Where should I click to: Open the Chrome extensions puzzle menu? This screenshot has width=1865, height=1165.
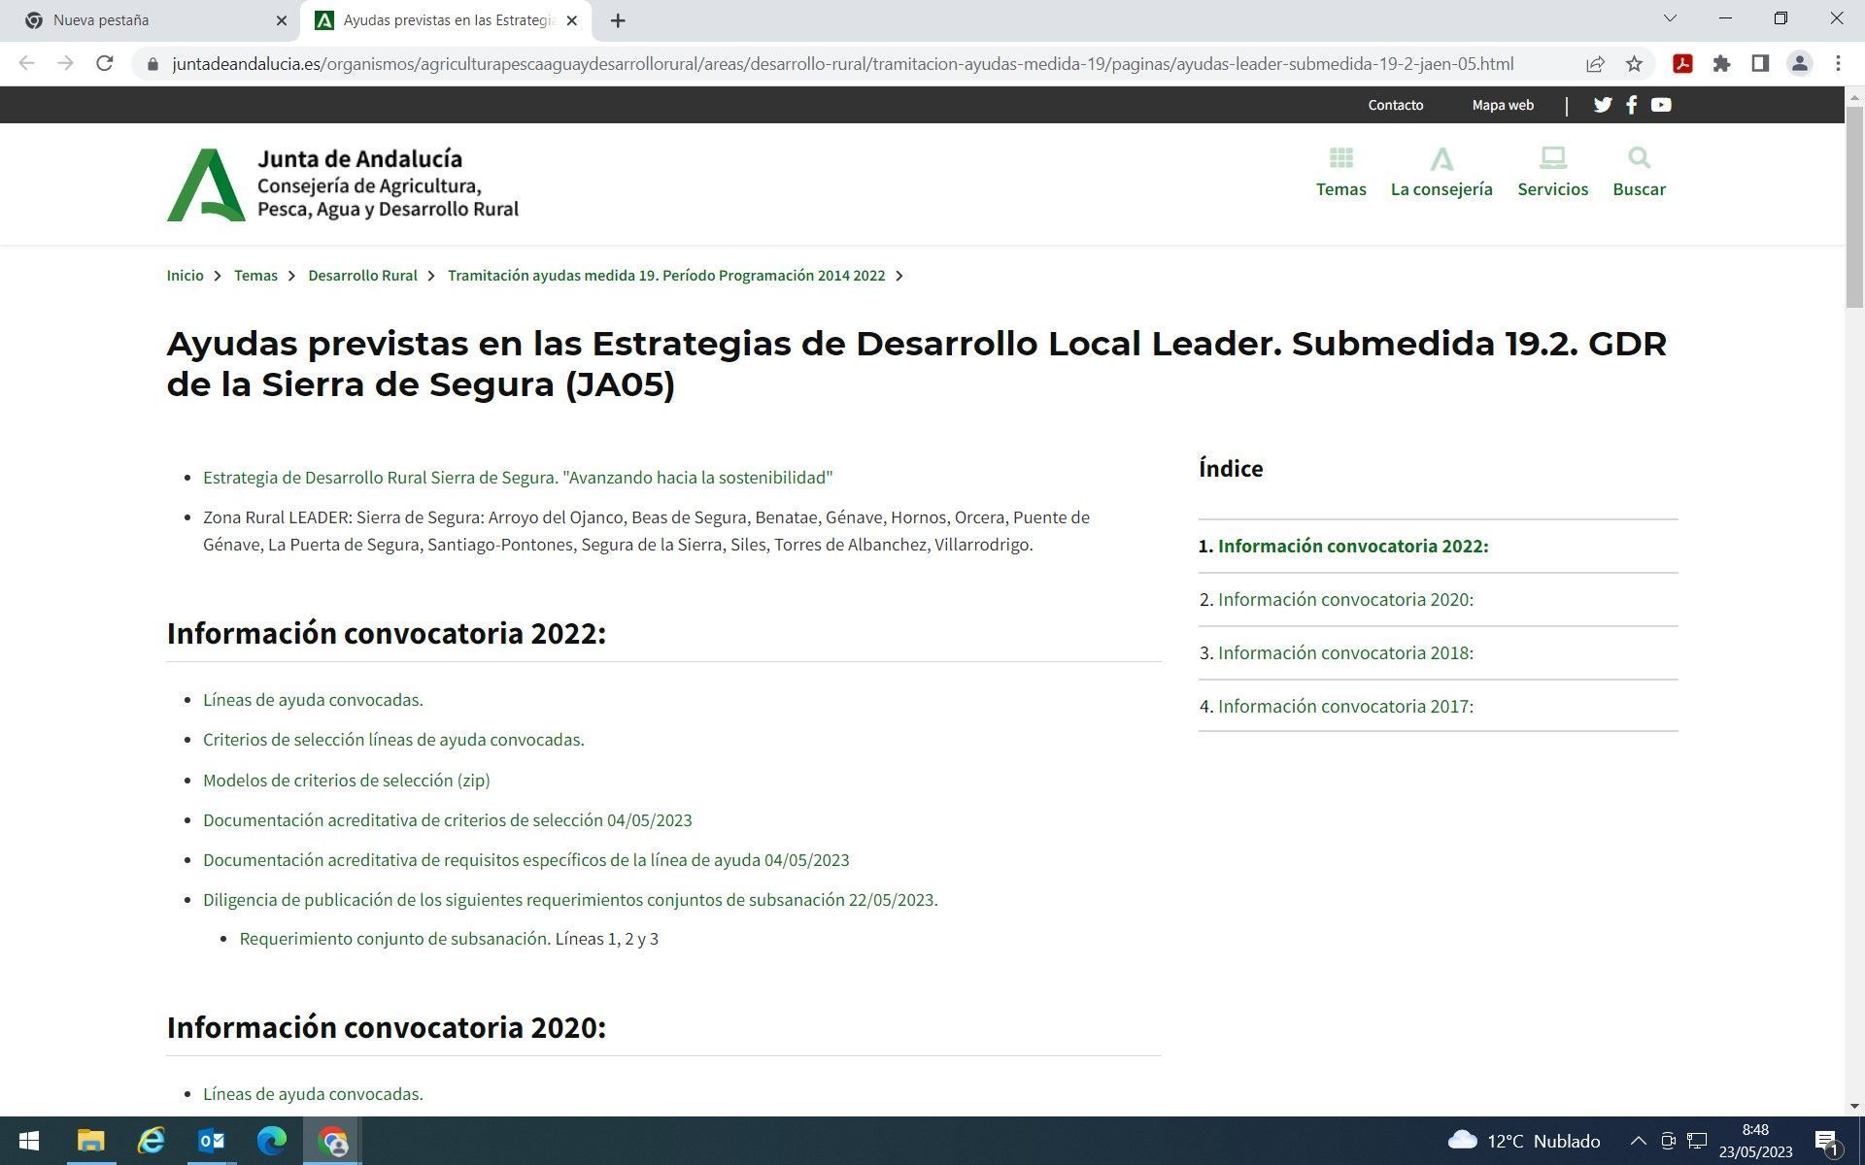(1722, 64)
